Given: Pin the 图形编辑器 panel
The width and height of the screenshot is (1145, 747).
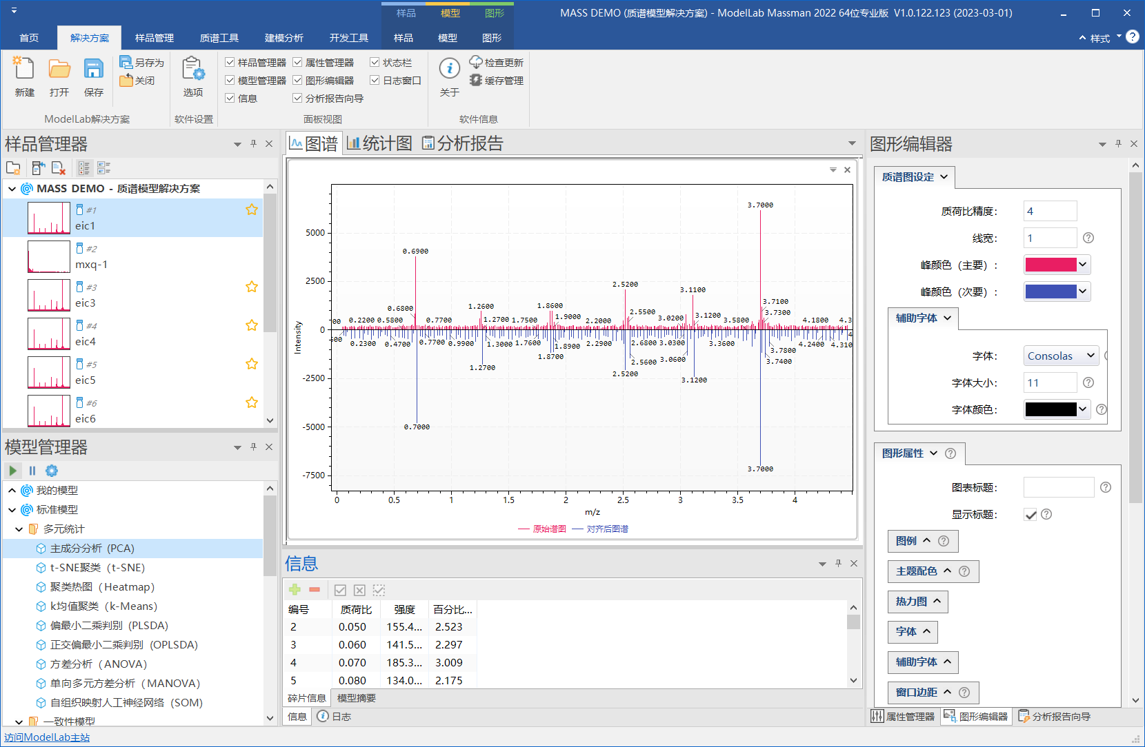Looking at the screenshot, I should (1118, 143).
